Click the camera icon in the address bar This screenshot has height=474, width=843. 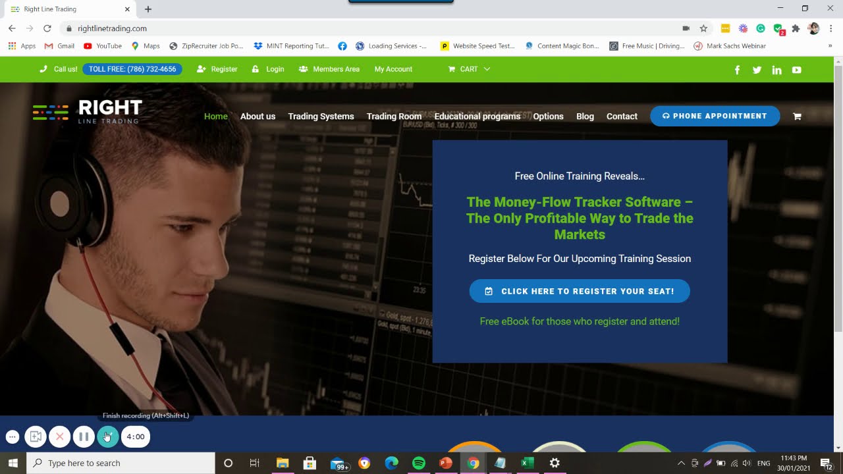686,28
